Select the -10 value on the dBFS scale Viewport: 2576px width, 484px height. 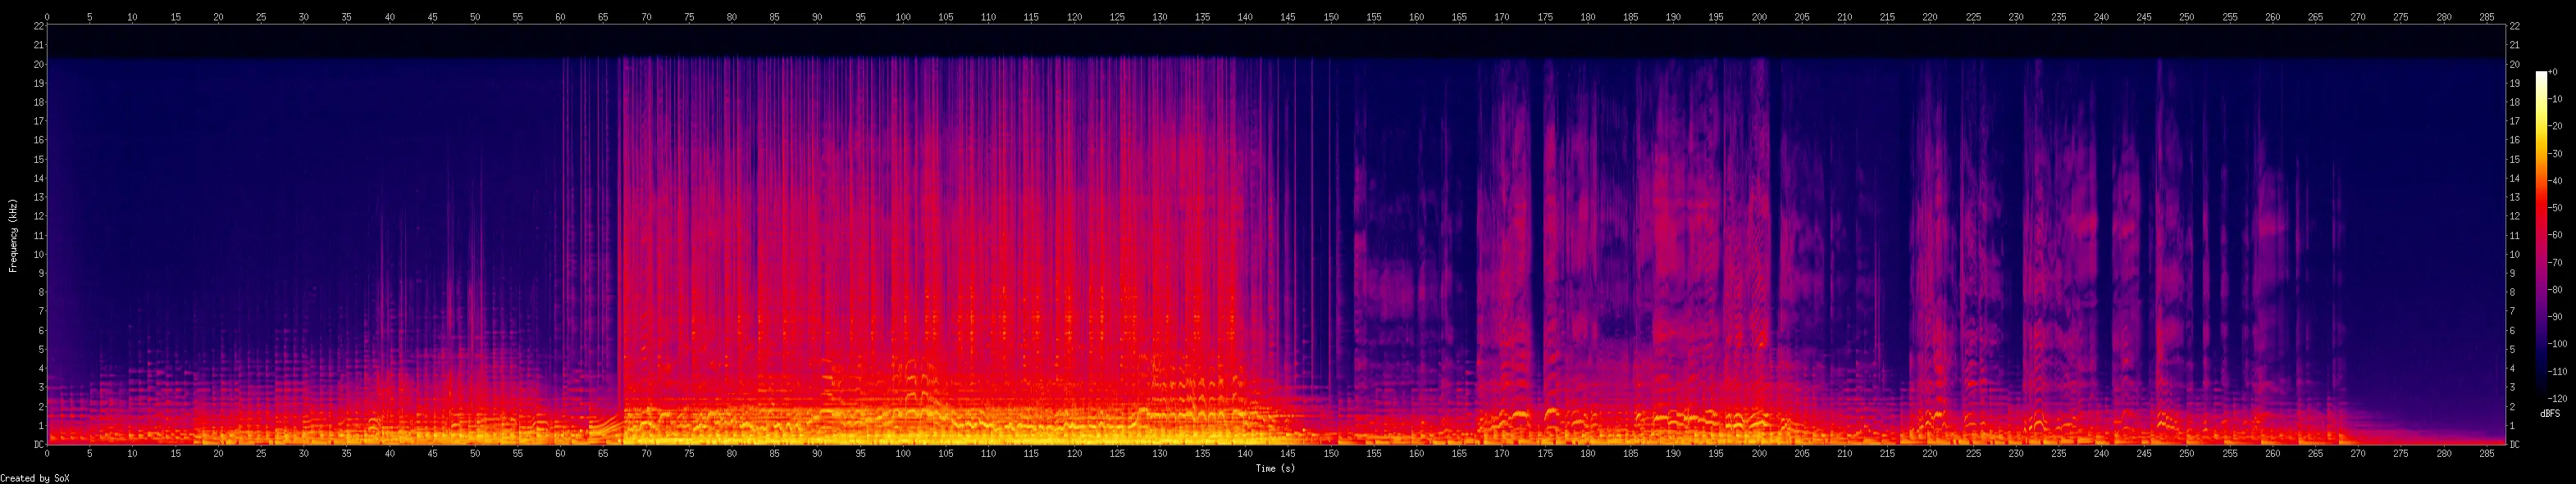2555,100
